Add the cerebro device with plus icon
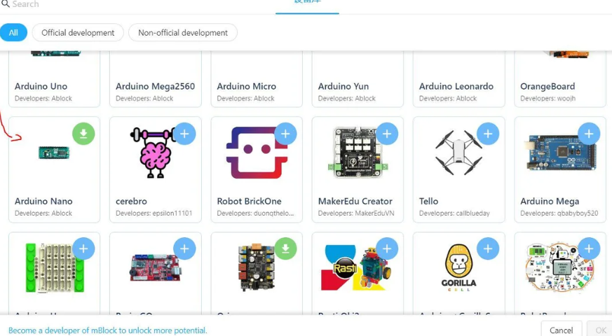 point(184,134)
